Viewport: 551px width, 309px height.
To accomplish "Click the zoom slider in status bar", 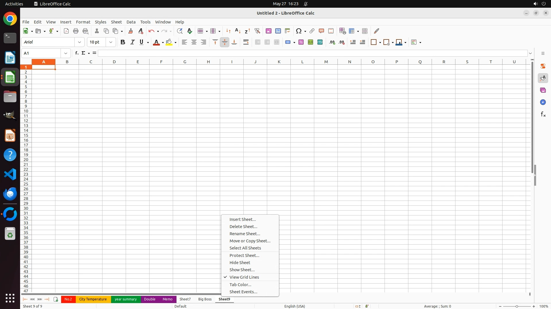I will pos(517,306).
